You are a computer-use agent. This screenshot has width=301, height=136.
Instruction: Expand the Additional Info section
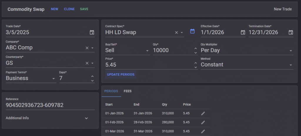pyautogui.click(x=86, y=118)
